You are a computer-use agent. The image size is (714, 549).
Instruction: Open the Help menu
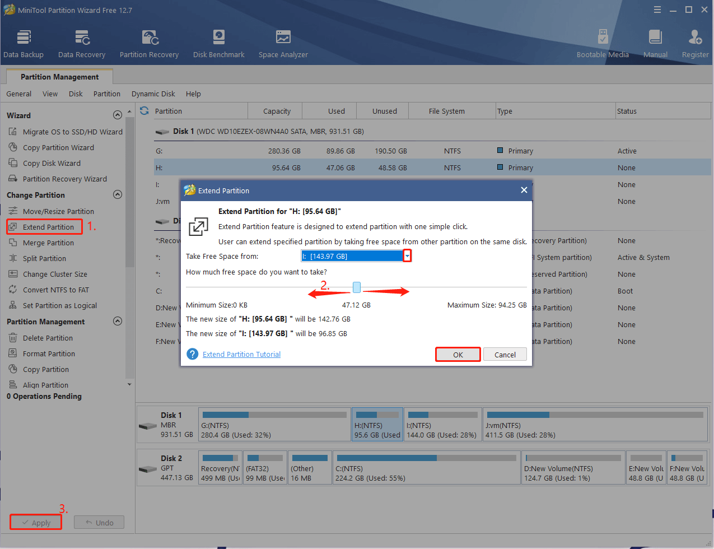point(193,94)
